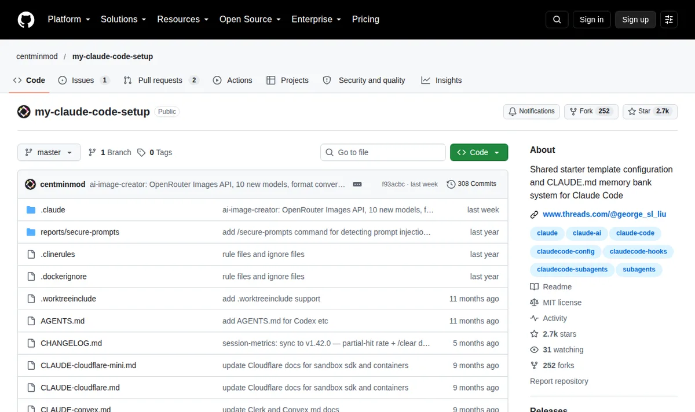The width and height of the screenshot is (695, 412).
Task: Click the Sign up button
Action: [x=635, y=20]
